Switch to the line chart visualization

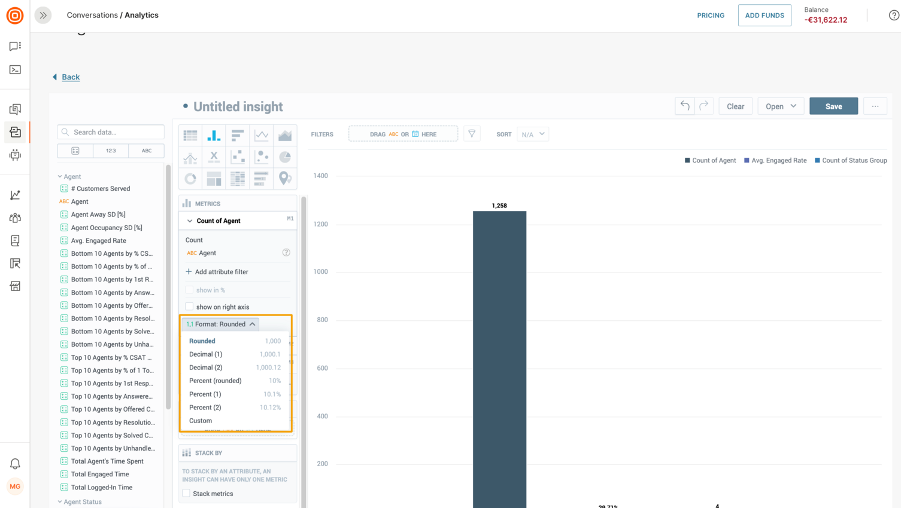262,134
